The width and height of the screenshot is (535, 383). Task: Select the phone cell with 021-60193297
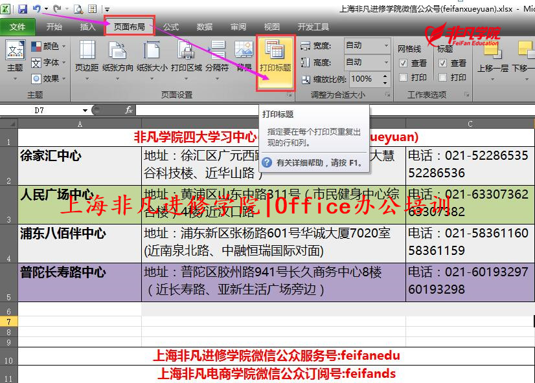click(x=470, y=283)
